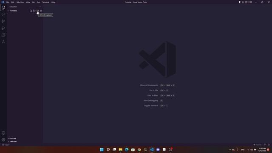The width and height of the screenshot is (272, 153).
Task: Click Refresh Explorer icon
Action: tap(38, 11)
